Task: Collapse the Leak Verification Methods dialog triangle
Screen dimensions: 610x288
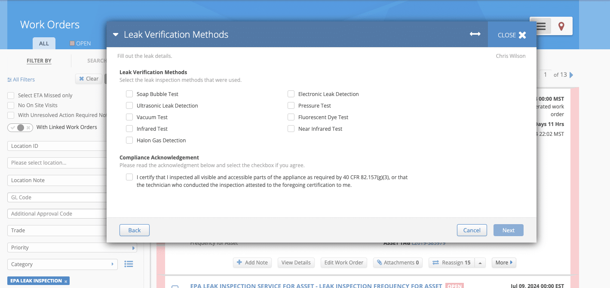Action: coord(116,35)
